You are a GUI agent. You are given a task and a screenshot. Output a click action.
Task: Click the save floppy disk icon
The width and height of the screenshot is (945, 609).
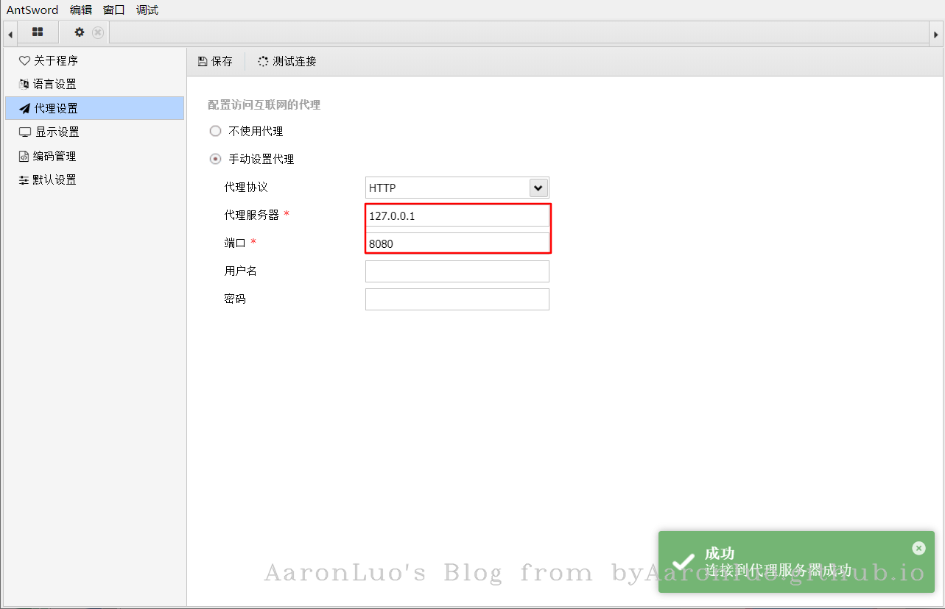tap(203, 62)
